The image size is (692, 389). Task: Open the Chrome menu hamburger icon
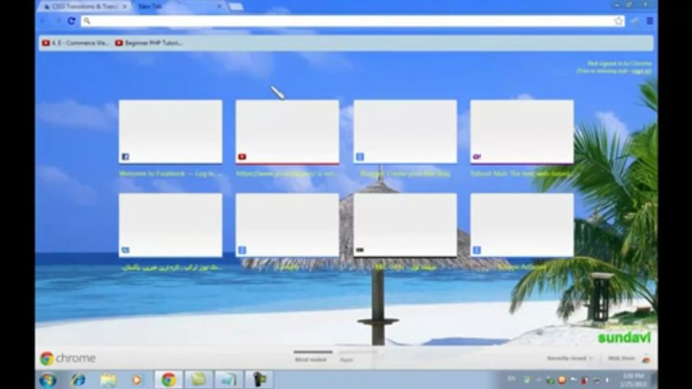click(x=649, y=21)
